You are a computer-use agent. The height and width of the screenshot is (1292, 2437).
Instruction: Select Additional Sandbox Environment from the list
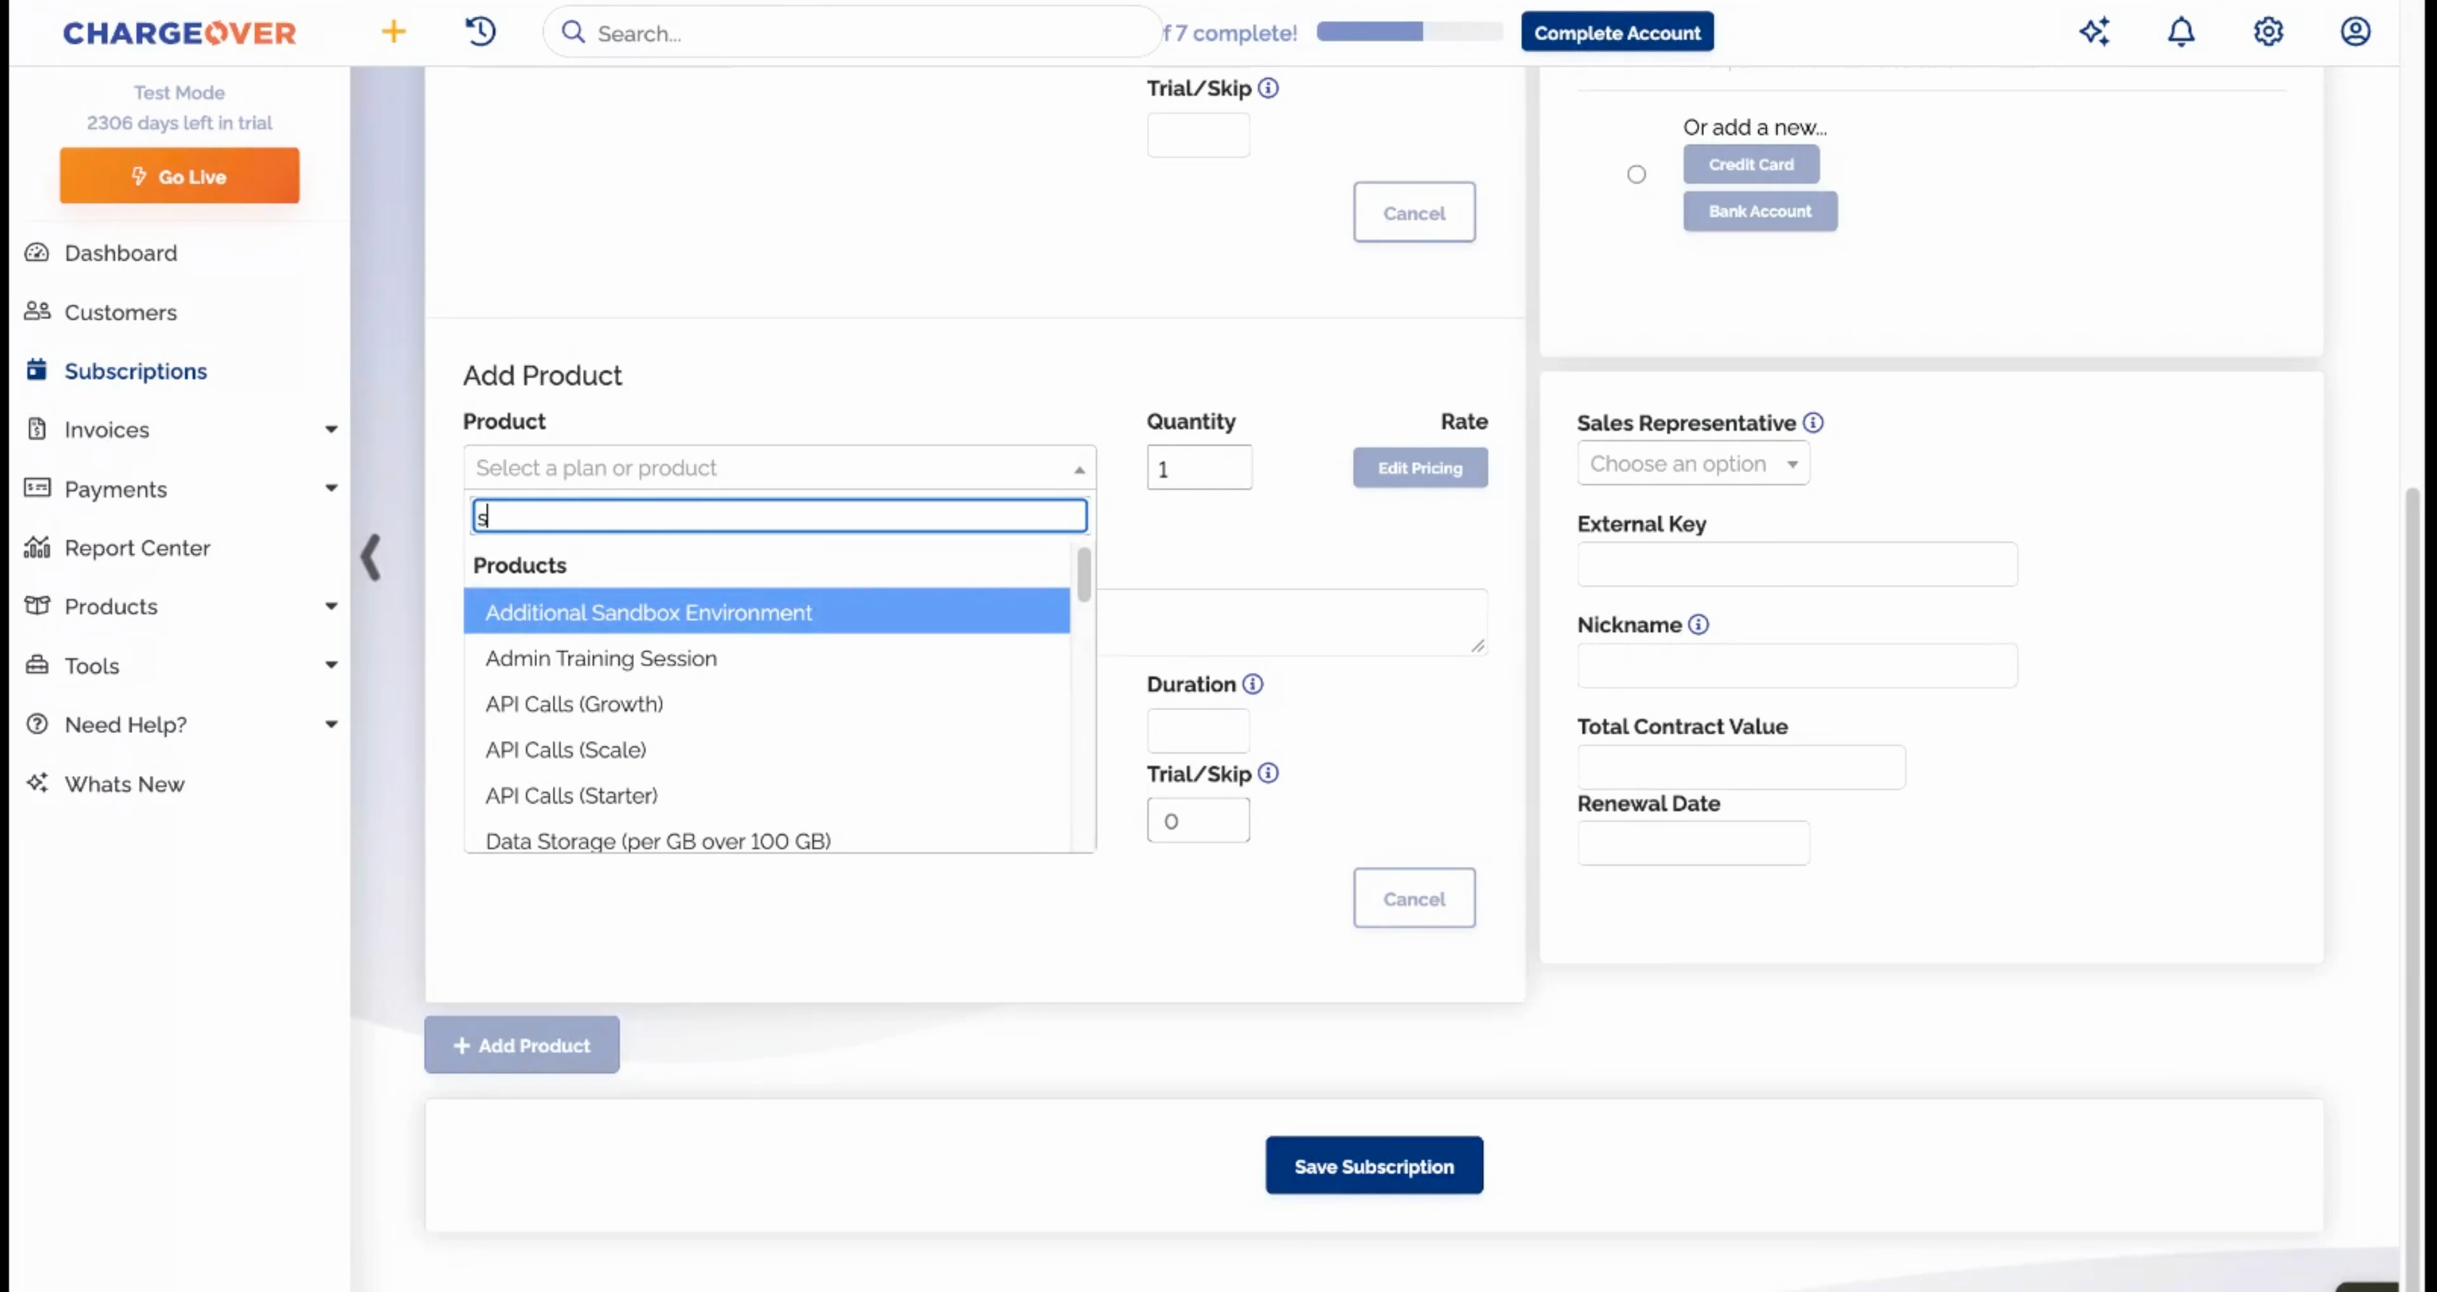coord(766,612)
